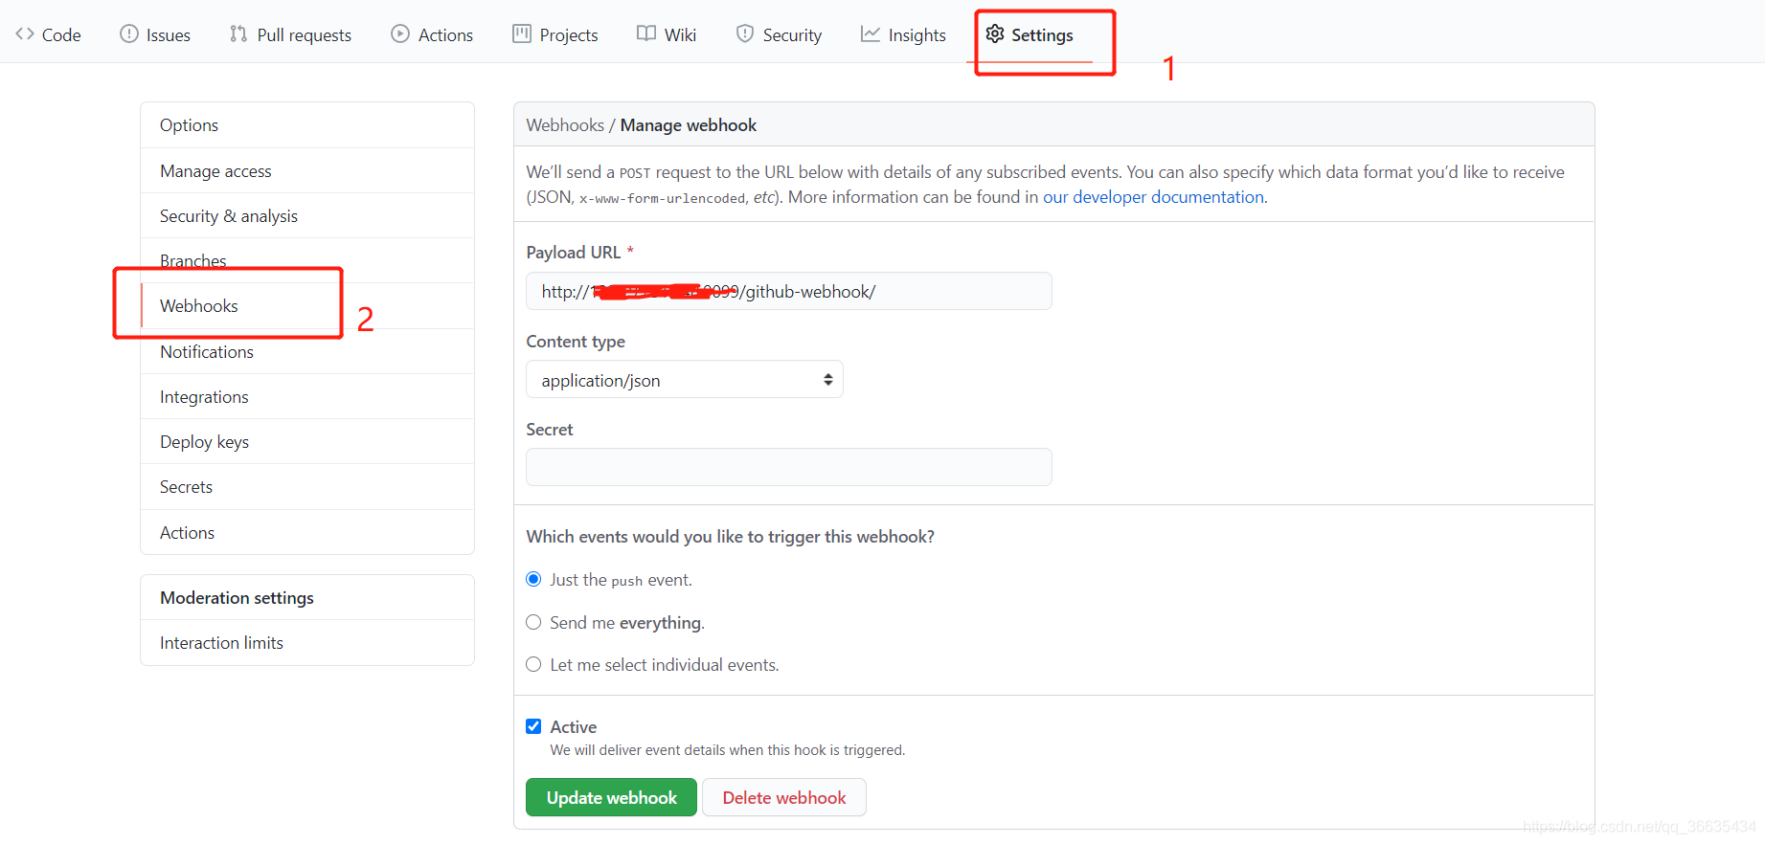This screenshot has width=1765, height=844.
Task: Click the Actions play icon
Action: click(x=400, y=34)
